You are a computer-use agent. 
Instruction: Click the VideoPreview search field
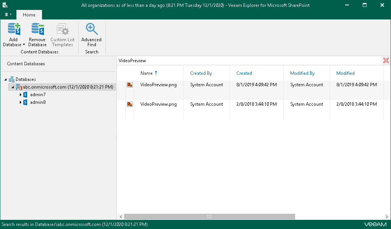[249, 61]
